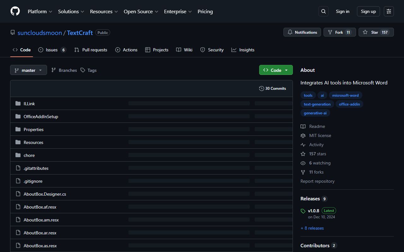Click the branch icon next to master

(x=17, y=70)
